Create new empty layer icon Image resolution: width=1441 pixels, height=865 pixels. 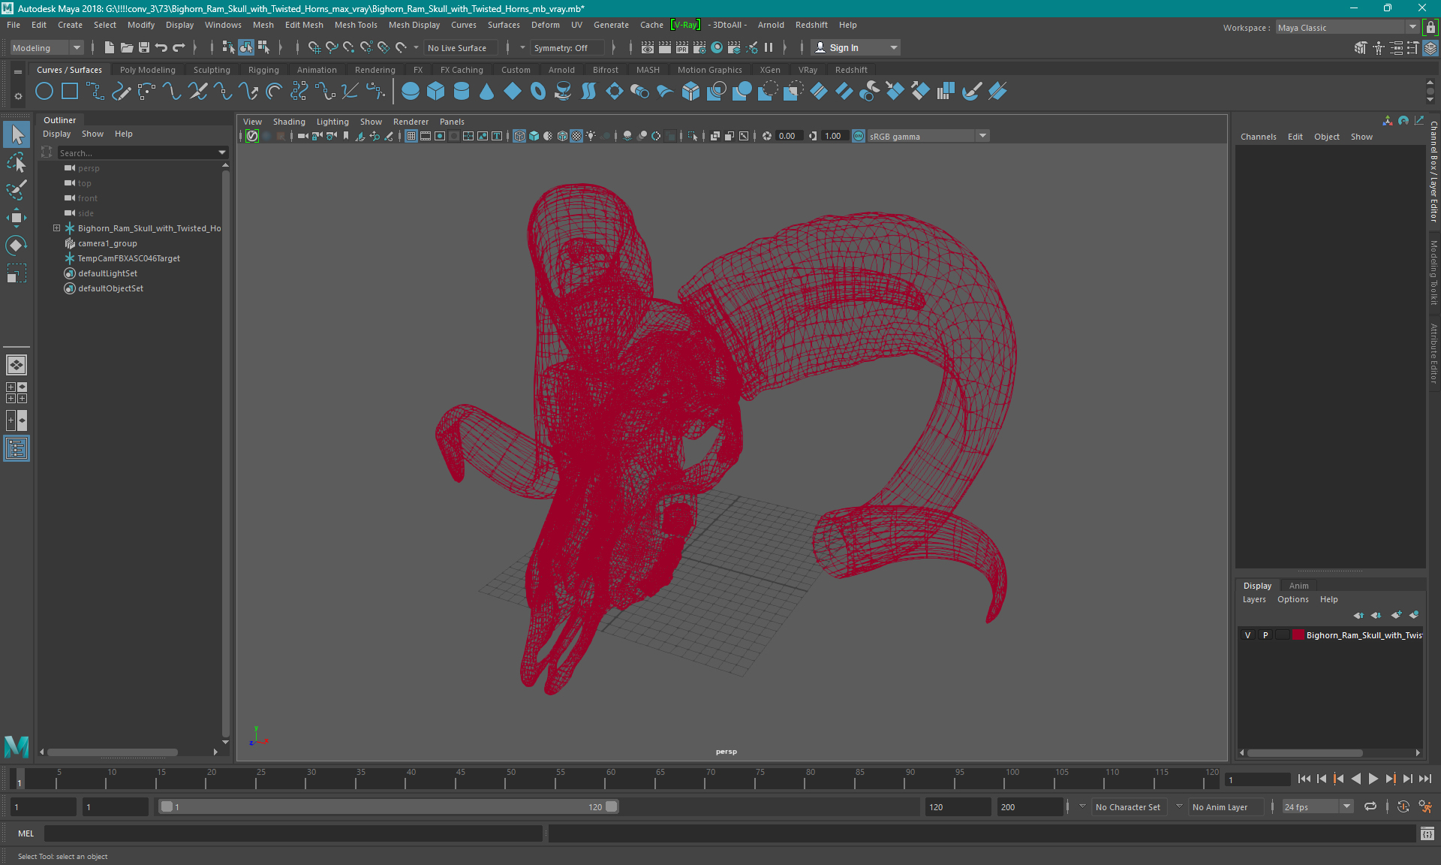[1396, 615]
